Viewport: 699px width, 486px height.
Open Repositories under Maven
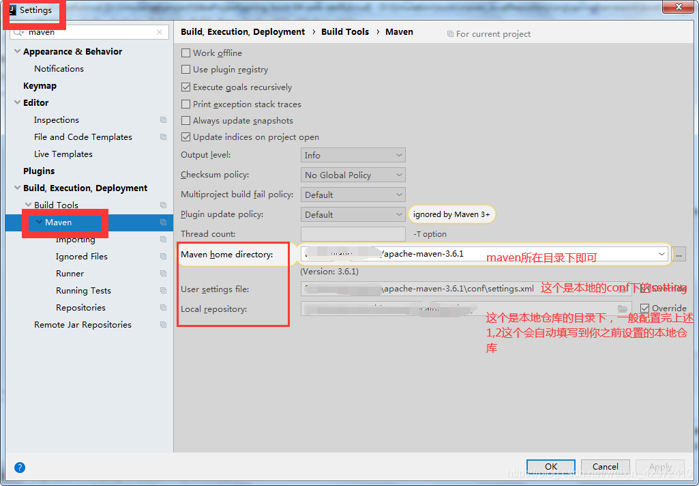coord(80,308)
